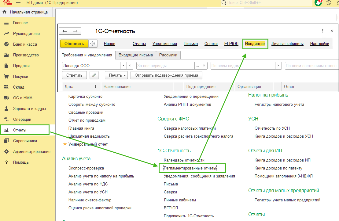Open the three-dot menu of 1С-Отчетность
The width and height of the screenshot is (339, 221).
pyautogui.click(x=322, y=31)
